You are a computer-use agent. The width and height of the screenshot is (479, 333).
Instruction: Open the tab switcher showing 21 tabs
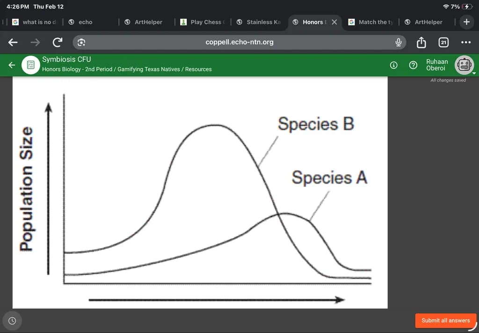(443, 43)
